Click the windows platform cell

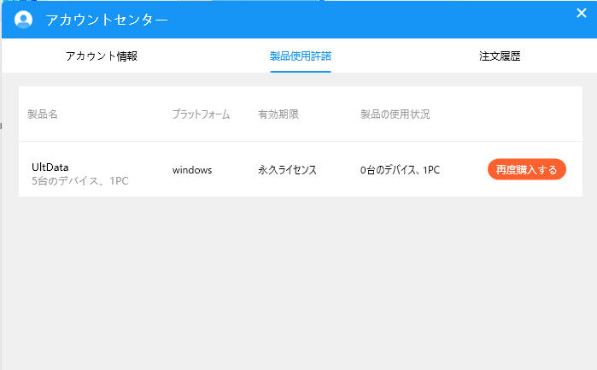point(192,170)
